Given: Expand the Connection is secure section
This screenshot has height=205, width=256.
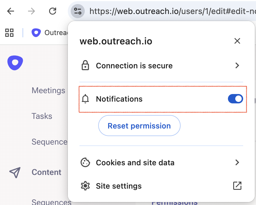Looking at the screenshot, I should (237, 65).
